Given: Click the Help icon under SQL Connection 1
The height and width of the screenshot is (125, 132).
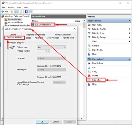Looking at the screenshot, I should tap(89, 84).
